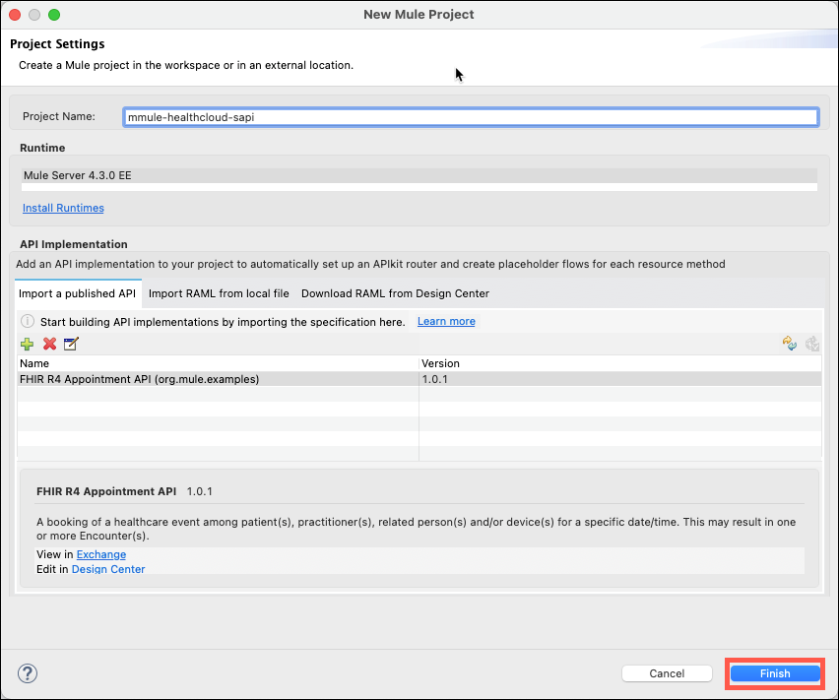
Task: Add an API with the green plus icon
Action: click(27, 344)
